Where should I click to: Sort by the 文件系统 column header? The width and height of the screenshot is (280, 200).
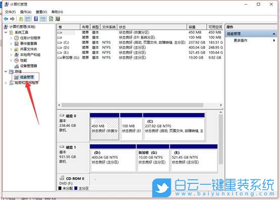tap(109, 27)
